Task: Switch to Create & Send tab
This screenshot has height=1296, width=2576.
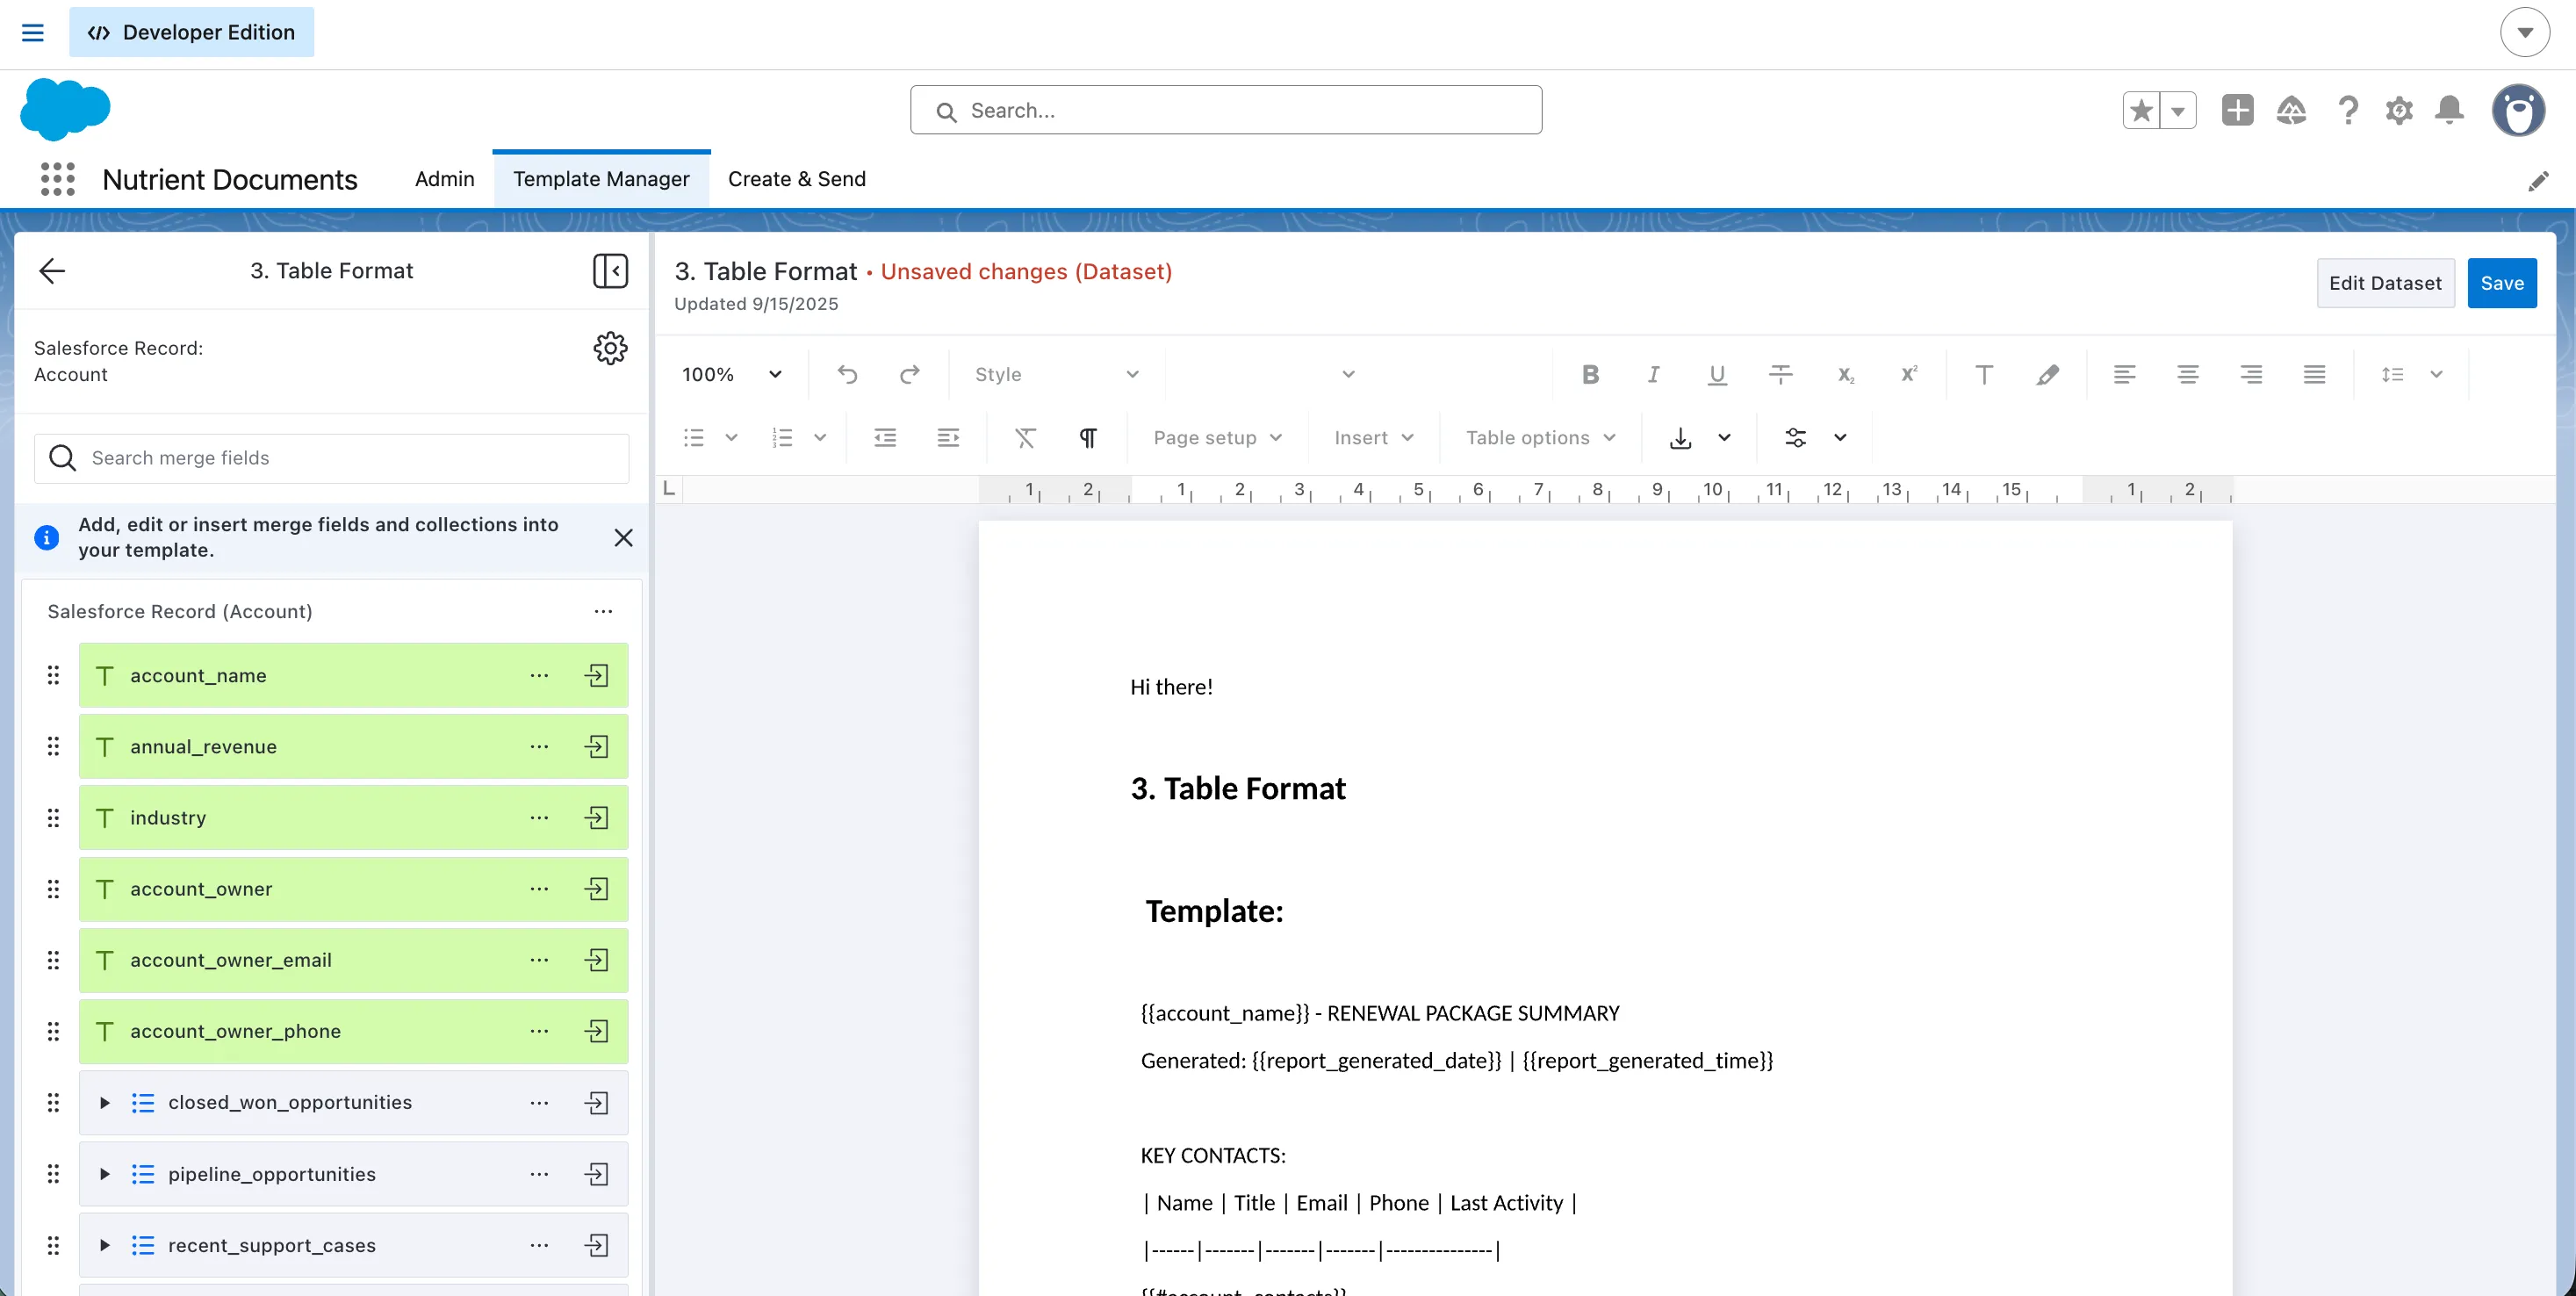Action: tap(796, 179)
